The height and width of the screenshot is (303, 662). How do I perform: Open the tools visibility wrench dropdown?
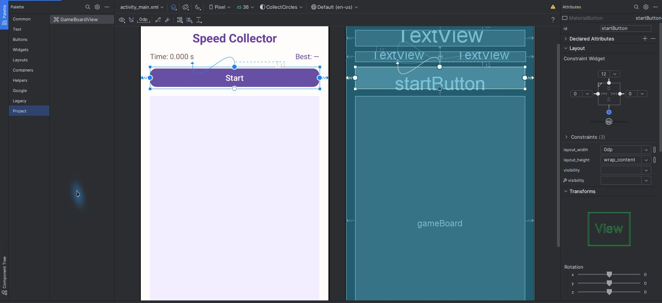tap(646, 180)
